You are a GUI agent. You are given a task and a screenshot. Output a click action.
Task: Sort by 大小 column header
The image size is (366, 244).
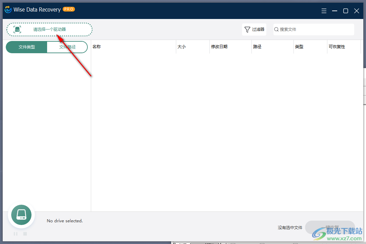click(193, 47)
